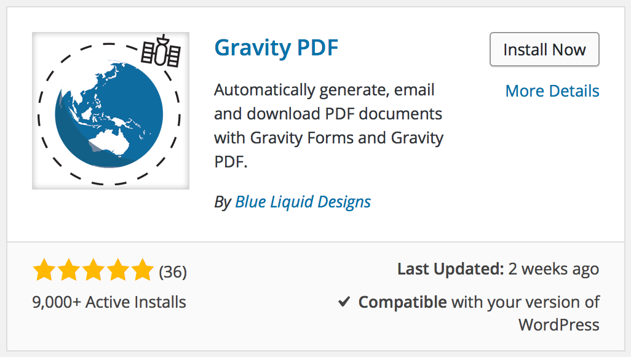Open the More Details link

point(552,91)
